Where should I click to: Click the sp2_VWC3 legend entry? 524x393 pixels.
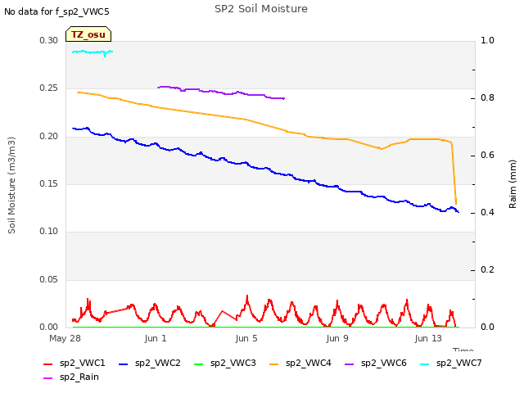(225, 364)
